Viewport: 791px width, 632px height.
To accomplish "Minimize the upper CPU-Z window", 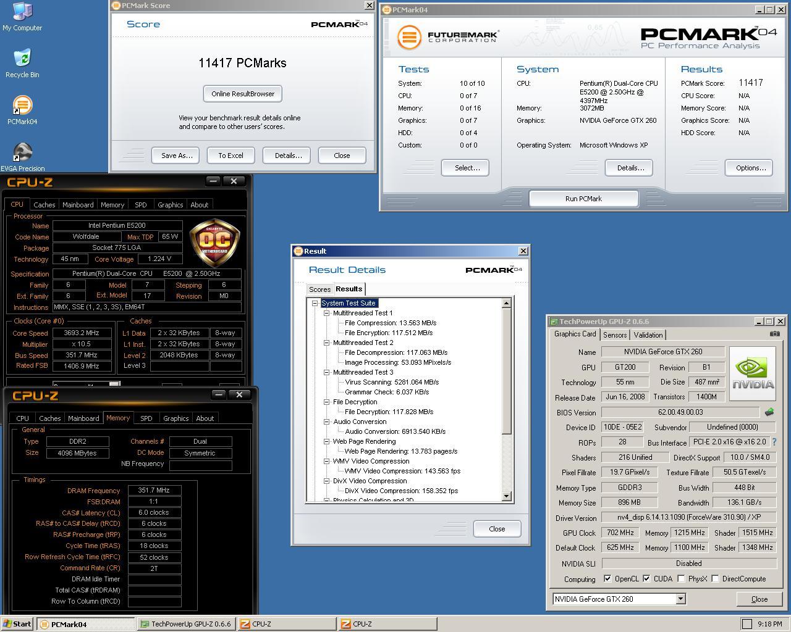I will (213, 181).
